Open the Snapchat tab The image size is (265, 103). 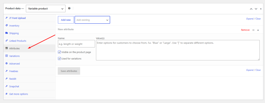click(30, 86)
